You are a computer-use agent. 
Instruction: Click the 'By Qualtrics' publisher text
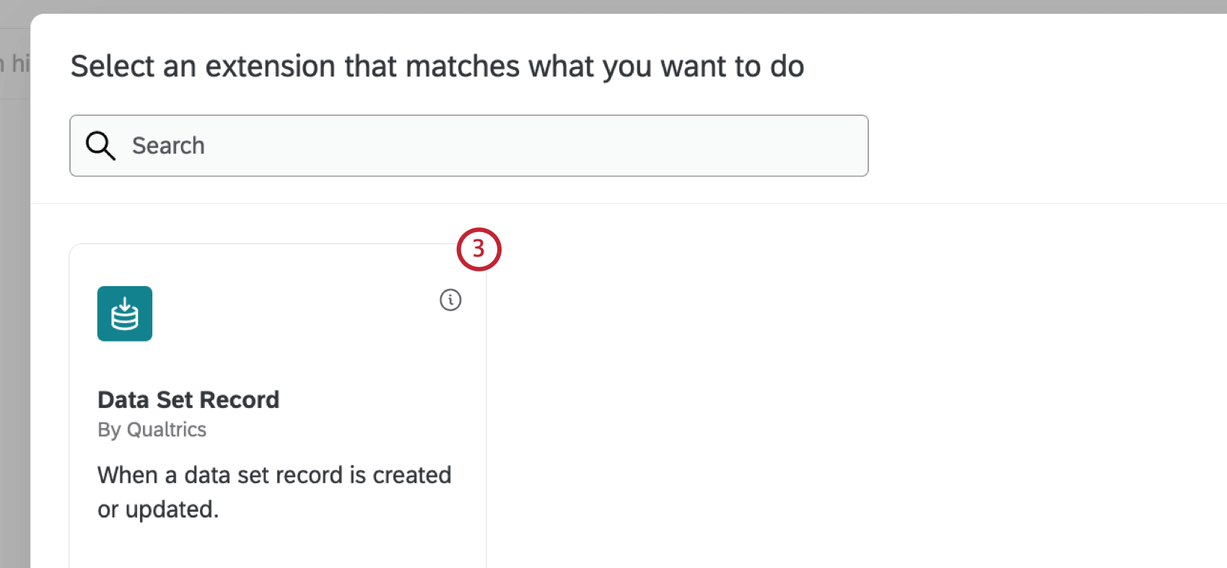coord(152,429)
